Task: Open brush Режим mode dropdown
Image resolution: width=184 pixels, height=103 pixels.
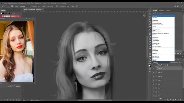Action: [x=25, y=6]
